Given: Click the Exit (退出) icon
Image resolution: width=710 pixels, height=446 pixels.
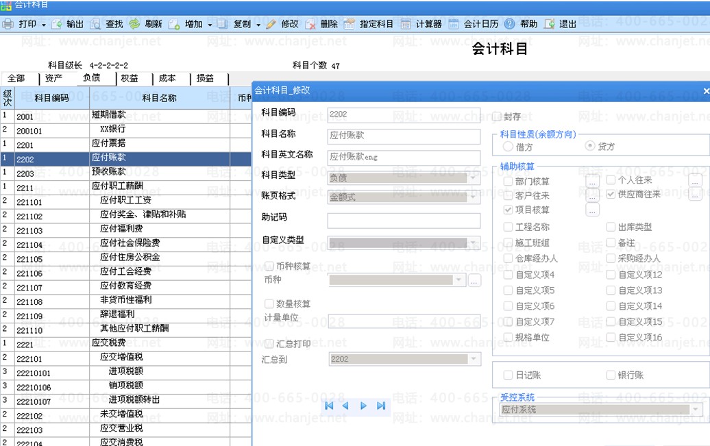Looking at the screenshot, I should pyautogui.click(x=549, y=24).
